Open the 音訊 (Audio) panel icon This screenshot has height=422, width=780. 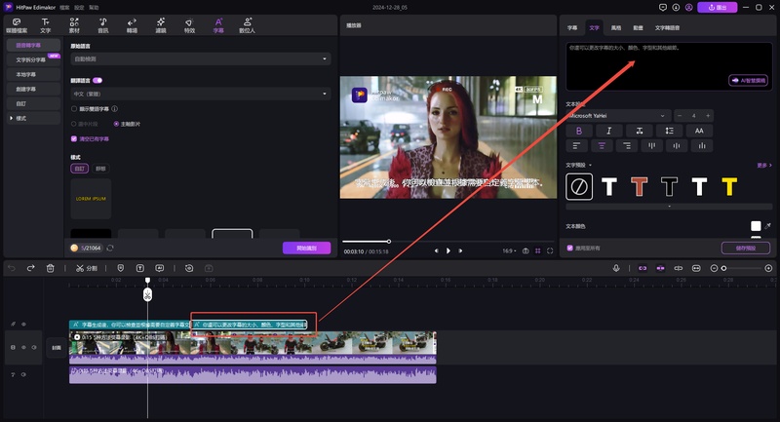click(103, 24)
